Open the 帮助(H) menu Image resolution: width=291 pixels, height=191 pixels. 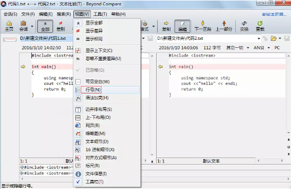click(118, 14)
